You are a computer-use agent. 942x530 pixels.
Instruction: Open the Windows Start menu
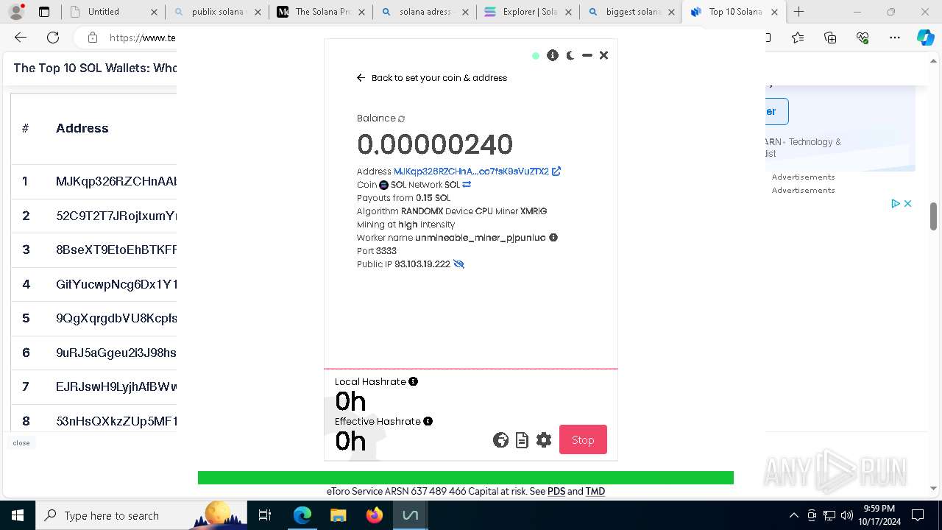point(17,515)
